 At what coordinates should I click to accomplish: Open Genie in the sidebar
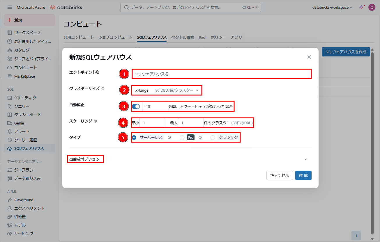click(19, 123)
